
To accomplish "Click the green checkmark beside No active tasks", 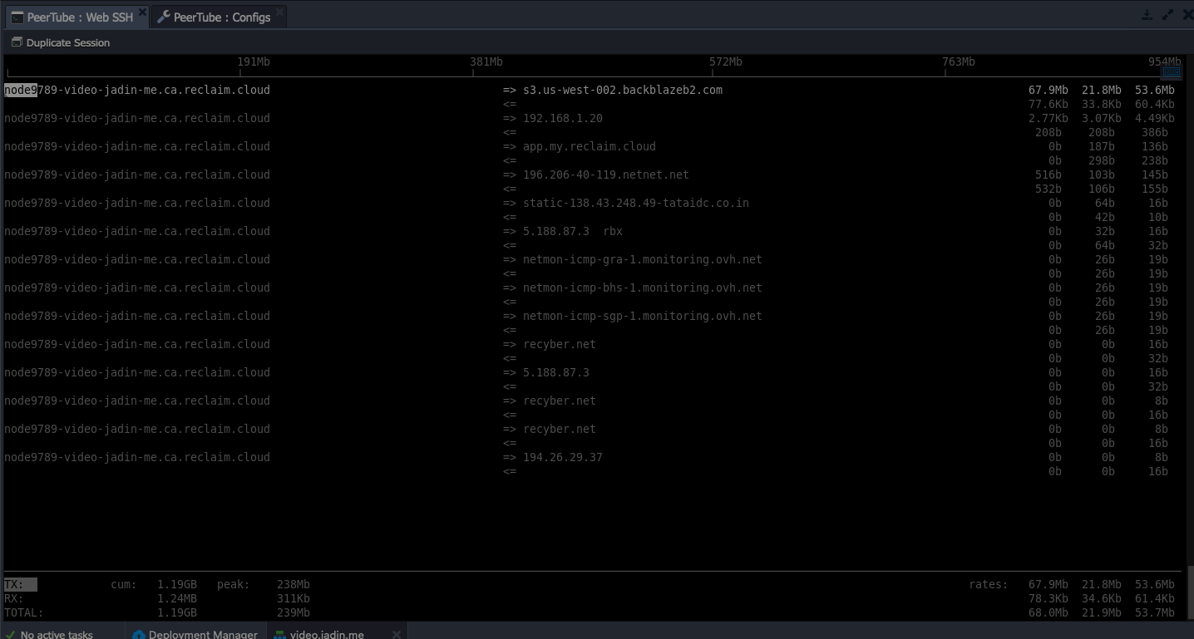I will (10, 635).
